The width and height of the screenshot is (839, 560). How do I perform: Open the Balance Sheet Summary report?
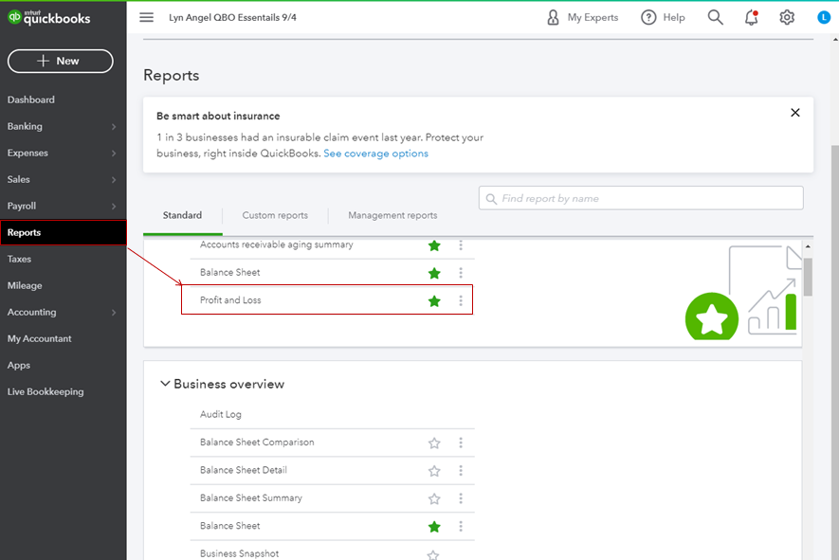pyautogui.click(x=251, y=497)
